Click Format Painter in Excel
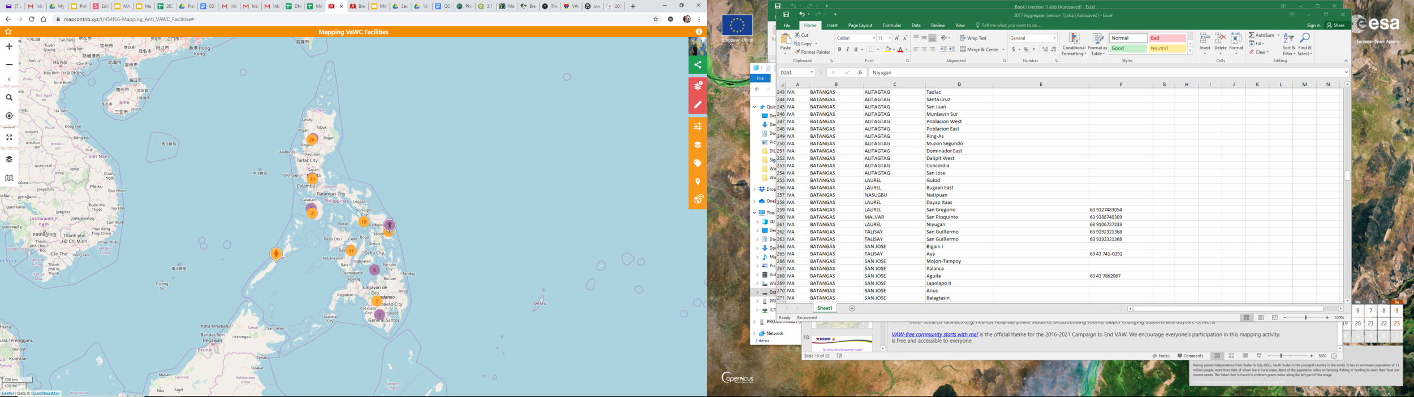This screenshot has width=1414, height=397. point(812,52)
